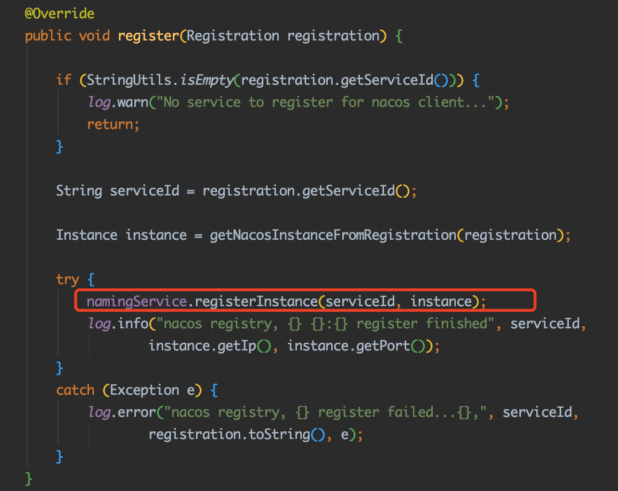Click the Registration parameter type
Image resolution: width=618 pixels, height=491 pixels.
click(x=233, y=36)
